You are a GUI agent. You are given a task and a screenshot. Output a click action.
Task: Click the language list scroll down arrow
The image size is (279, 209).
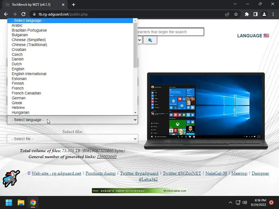click(x=135, y=113)
